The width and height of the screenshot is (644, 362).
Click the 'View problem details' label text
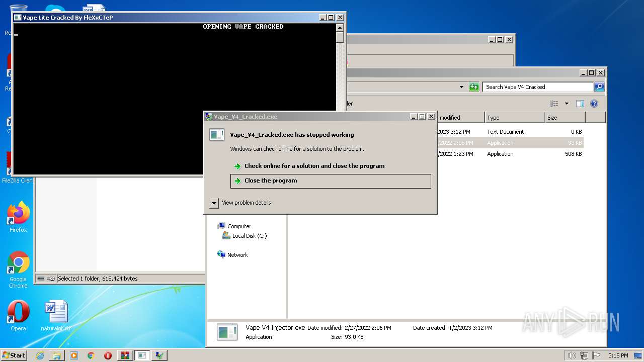(246, 203)
